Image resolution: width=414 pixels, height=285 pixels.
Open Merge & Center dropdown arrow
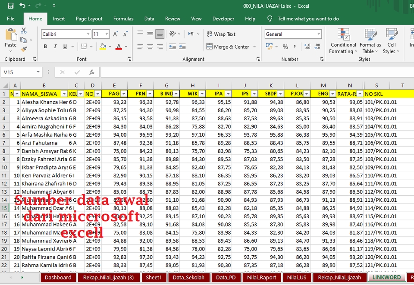[254, 47]
